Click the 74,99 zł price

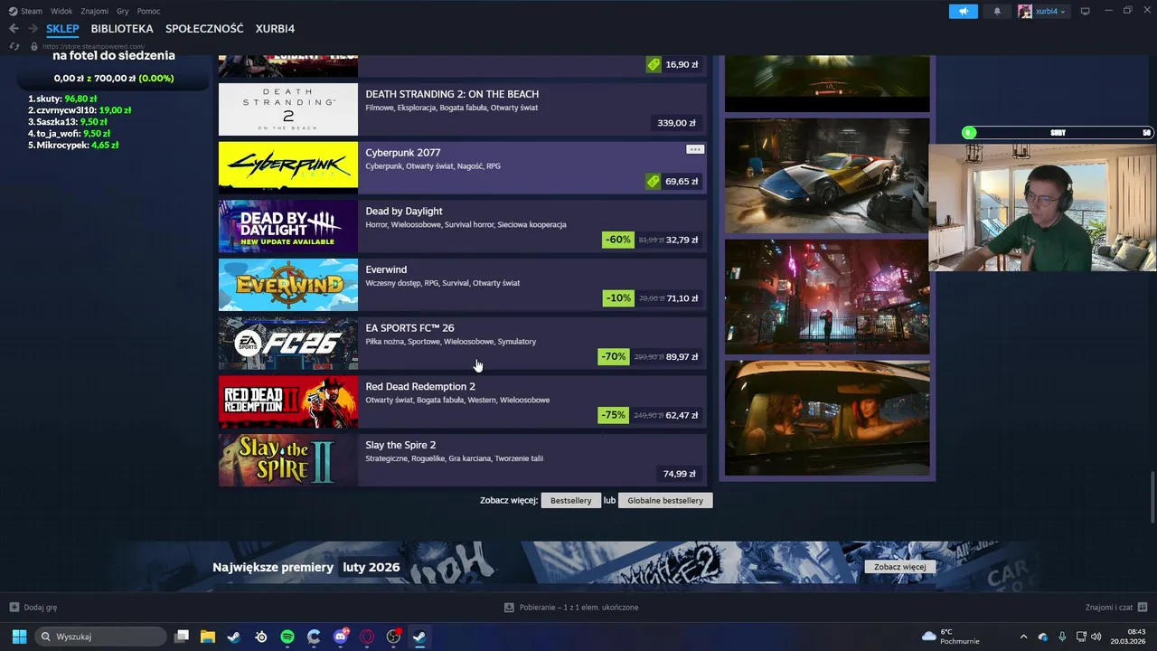[x=679, y=474]
